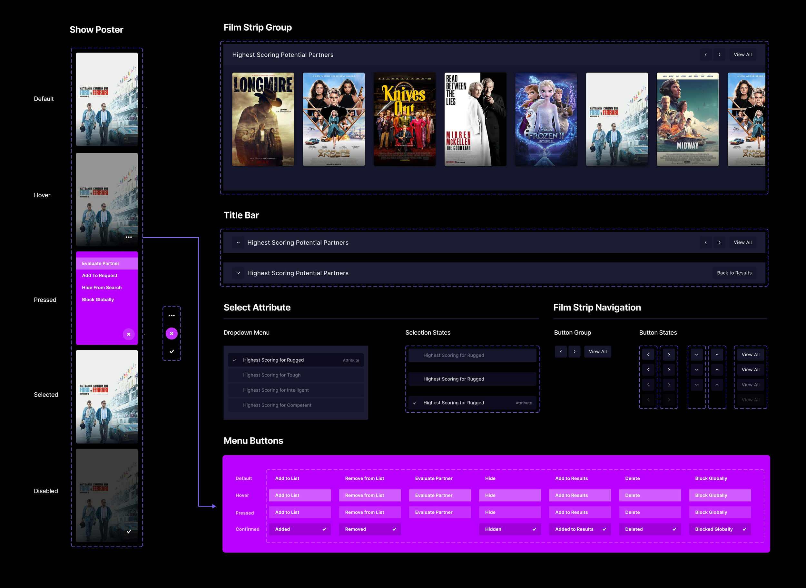Click top chevron-down in Button States
The width and height of the screenshot is (806, 588).
click(x=696, y=355)
